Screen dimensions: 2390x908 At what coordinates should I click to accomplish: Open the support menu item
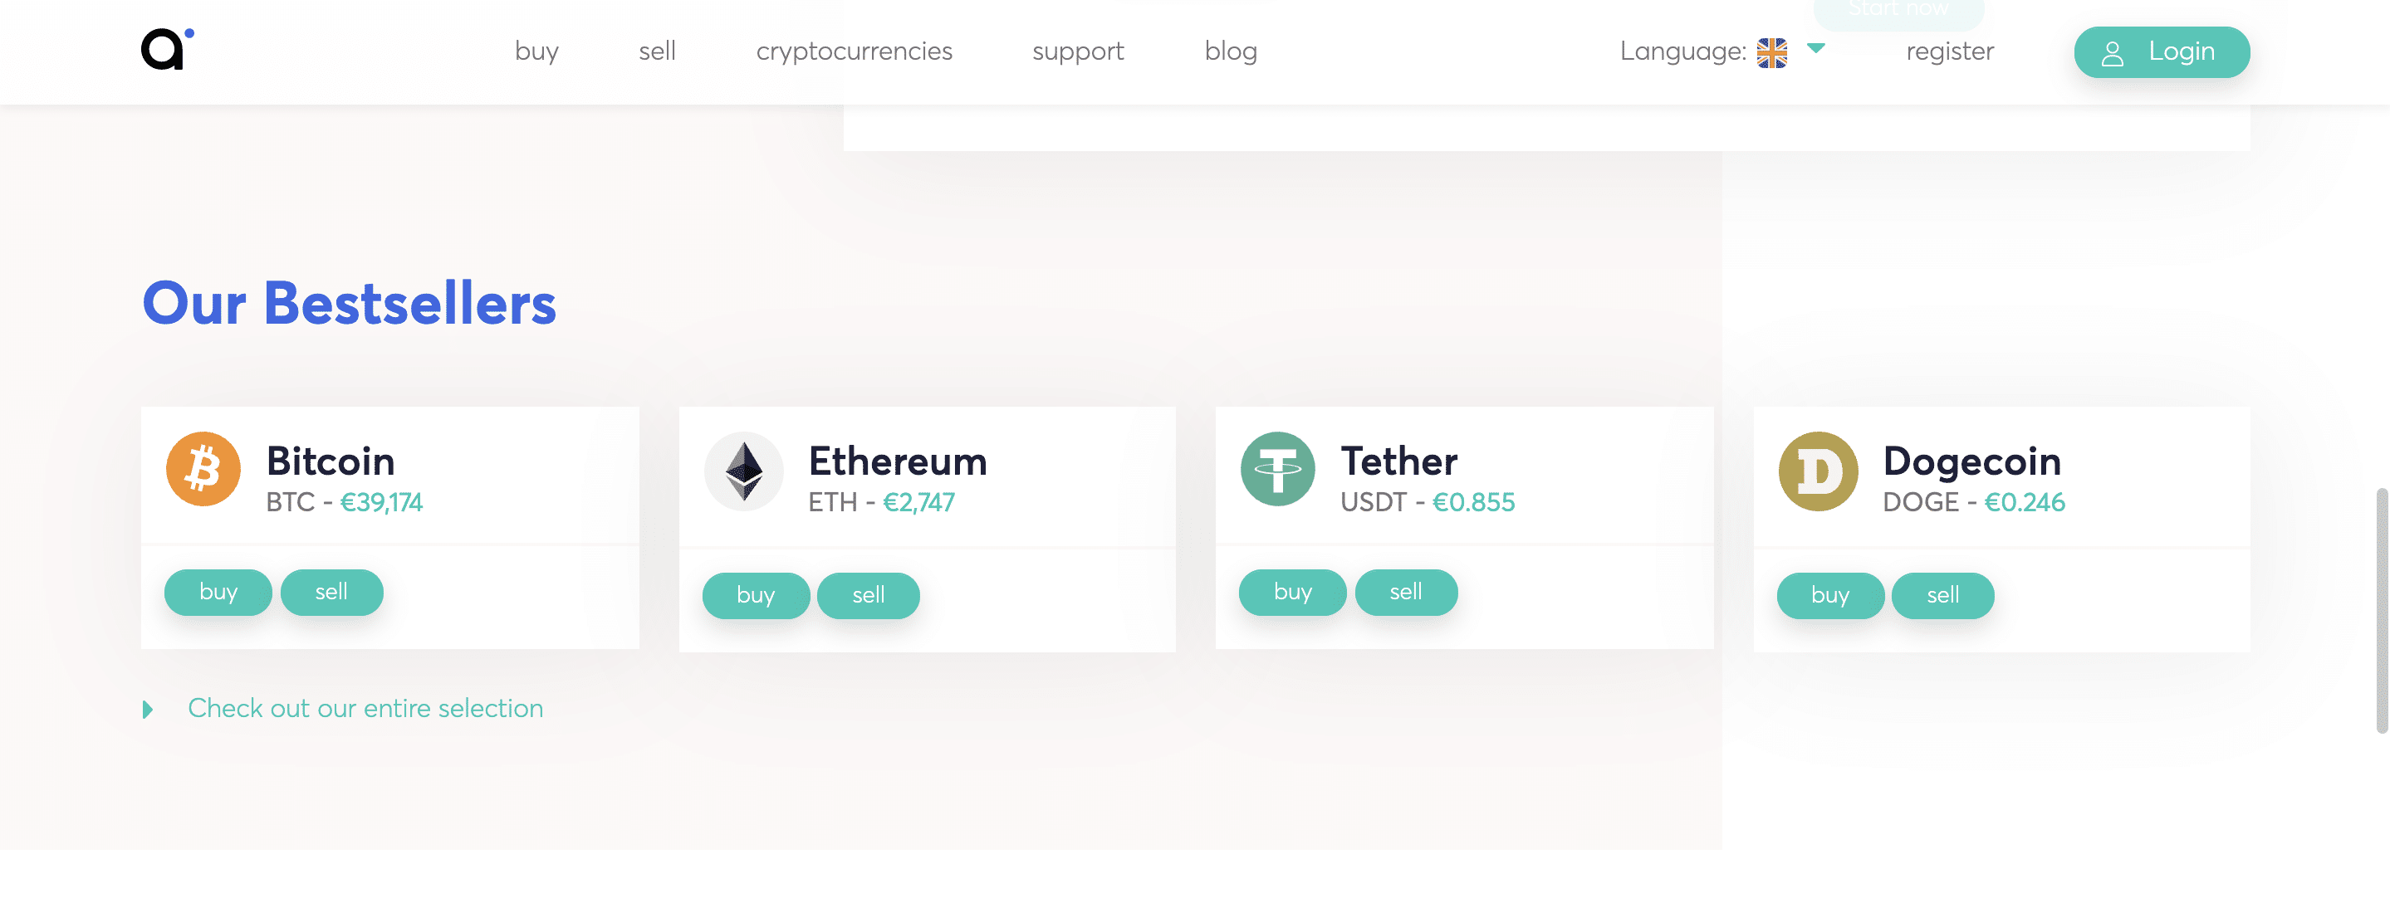[1077, 51]
